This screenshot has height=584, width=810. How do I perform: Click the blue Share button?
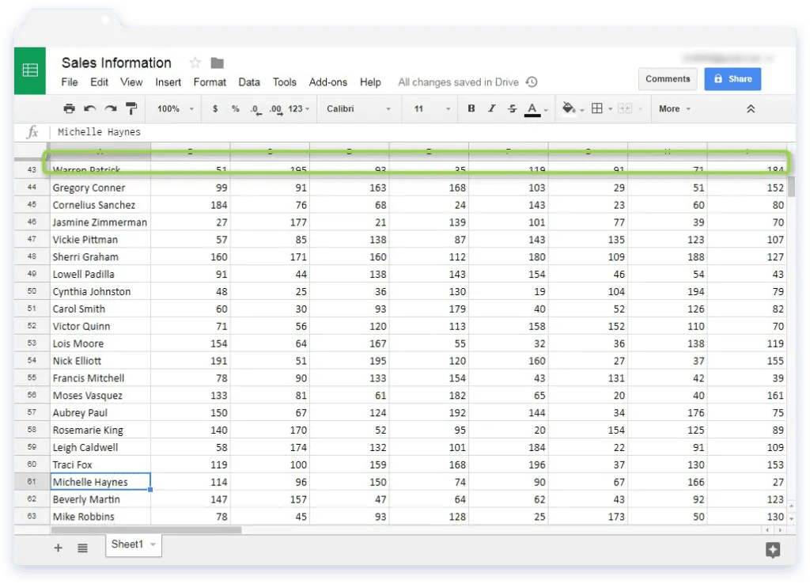(x=732, y=79)
